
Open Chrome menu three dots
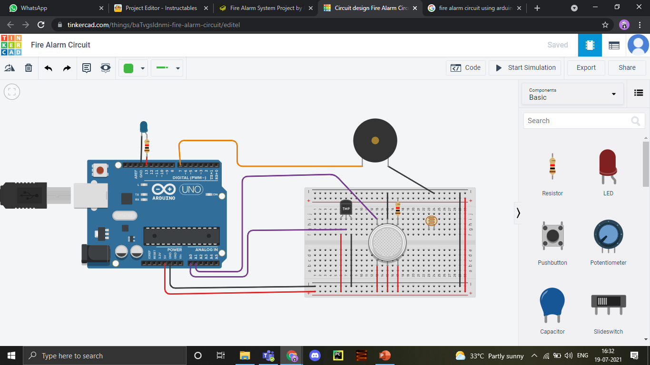point(640,25)
